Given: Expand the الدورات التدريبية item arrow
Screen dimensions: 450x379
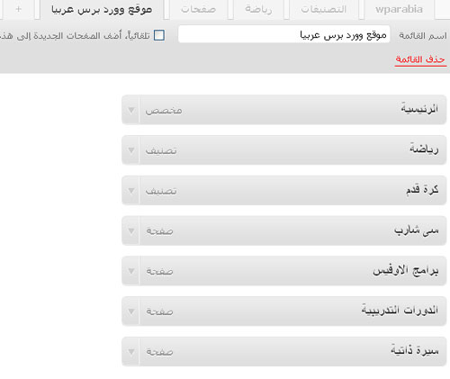Looking at the screenshot, I should (131, 311).
